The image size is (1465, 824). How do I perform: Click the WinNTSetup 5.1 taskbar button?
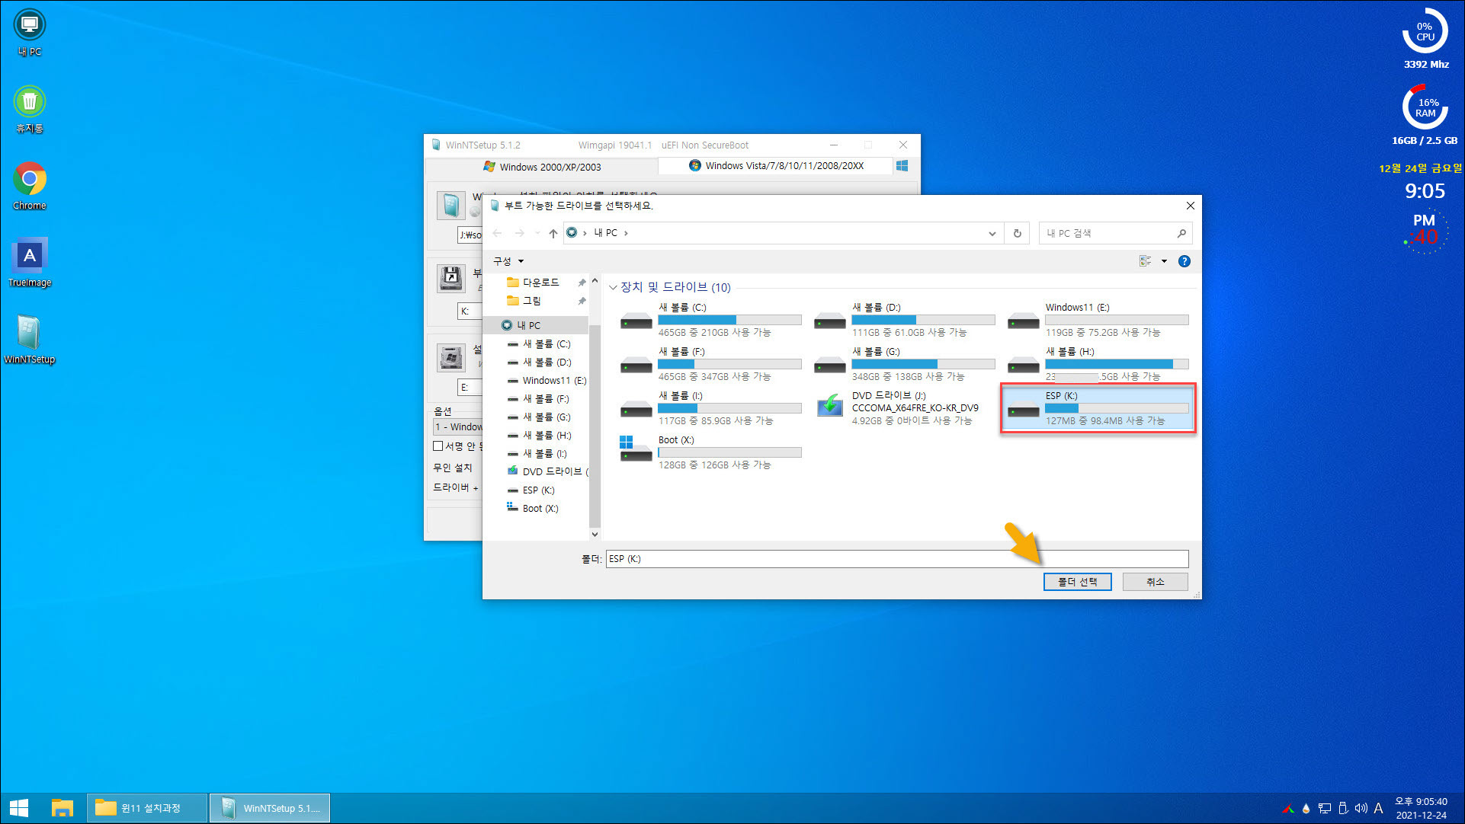point(270,808)
